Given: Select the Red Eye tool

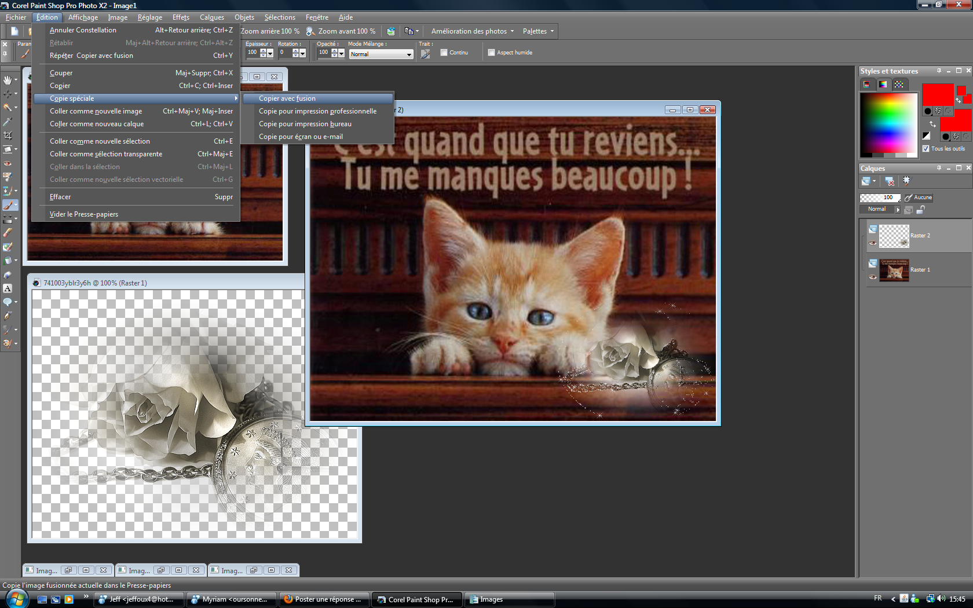Looking at the screenshot, I should (x=8, y=163).
